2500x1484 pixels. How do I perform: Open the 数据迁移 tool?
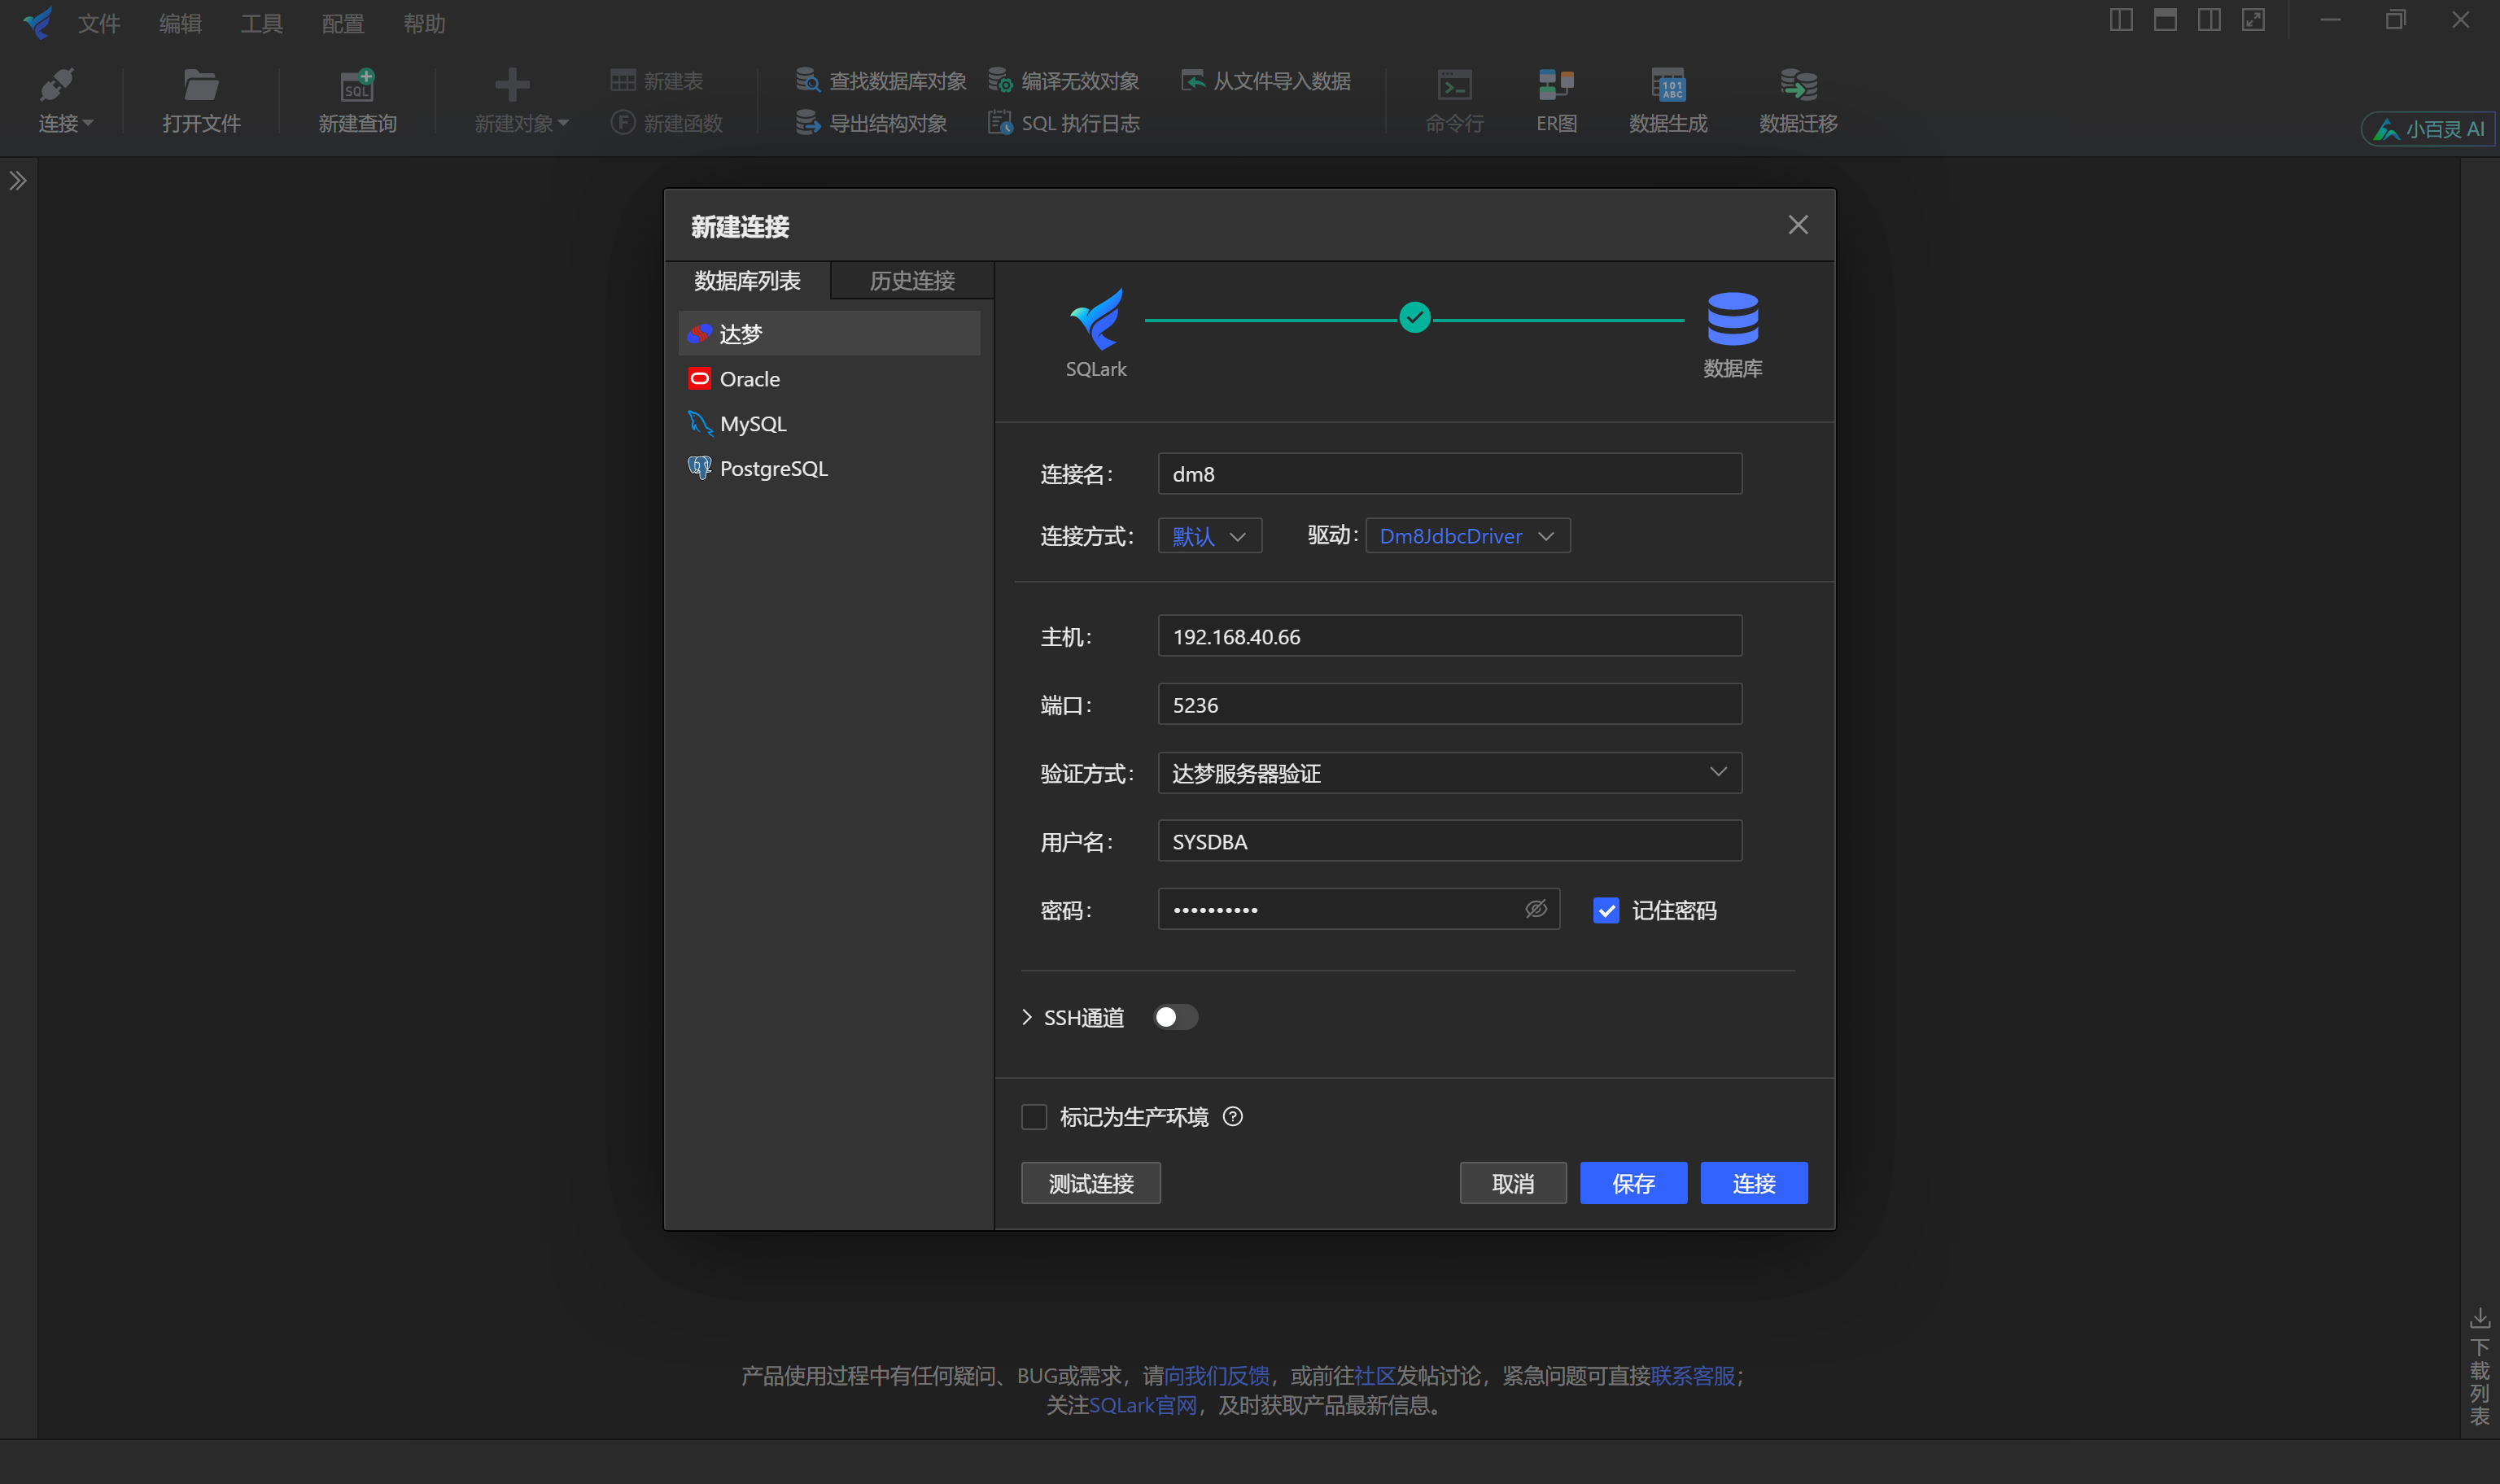(x=1797, y=98)
